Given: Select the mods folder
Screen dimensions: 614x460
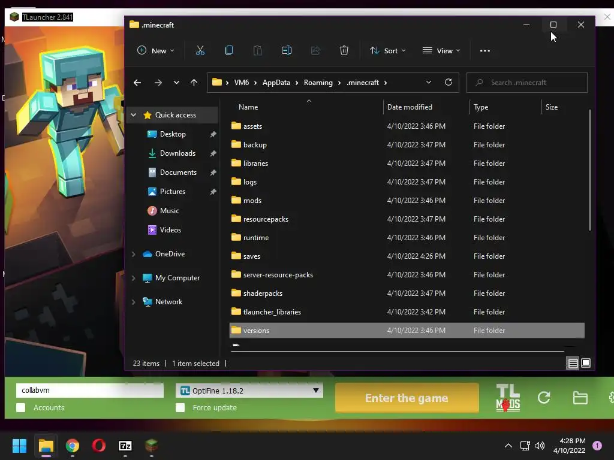Looking at the screenshot, I should (x=407, y=201).
